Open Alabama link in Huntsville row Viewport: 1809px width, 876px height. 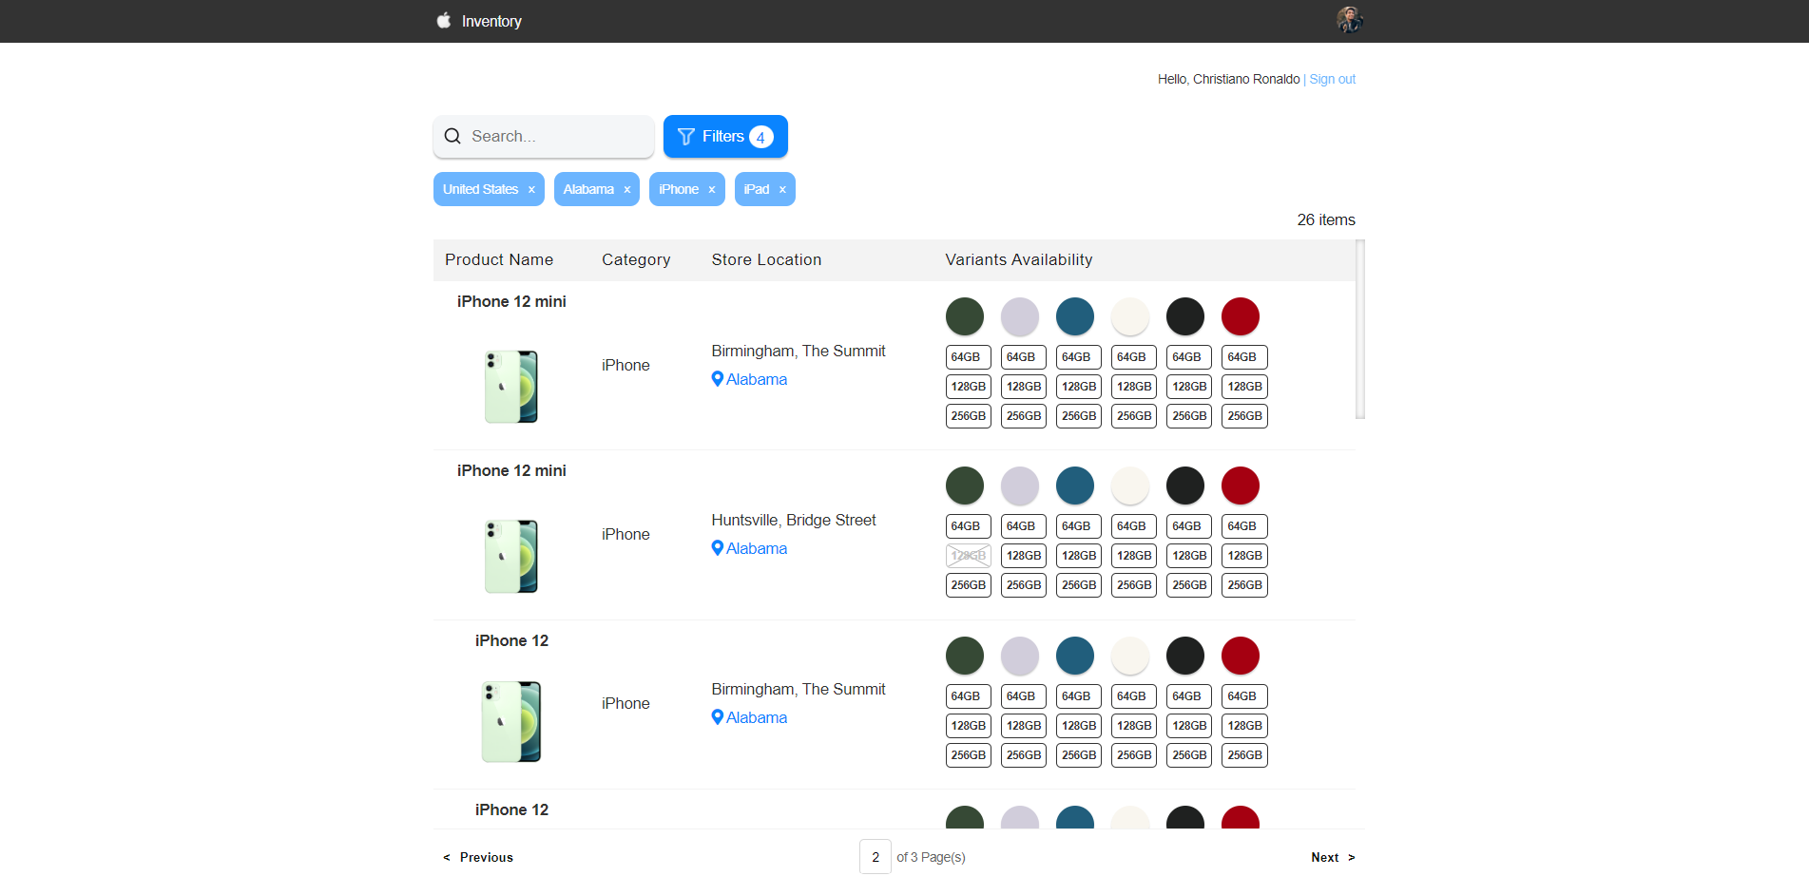pyautogui.click(x=757, y=548)
